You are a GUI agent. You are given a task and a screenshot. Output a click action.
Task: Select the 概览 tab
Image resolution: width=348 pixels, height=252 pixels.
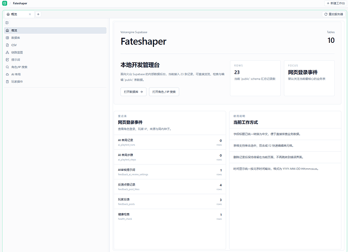19,14
